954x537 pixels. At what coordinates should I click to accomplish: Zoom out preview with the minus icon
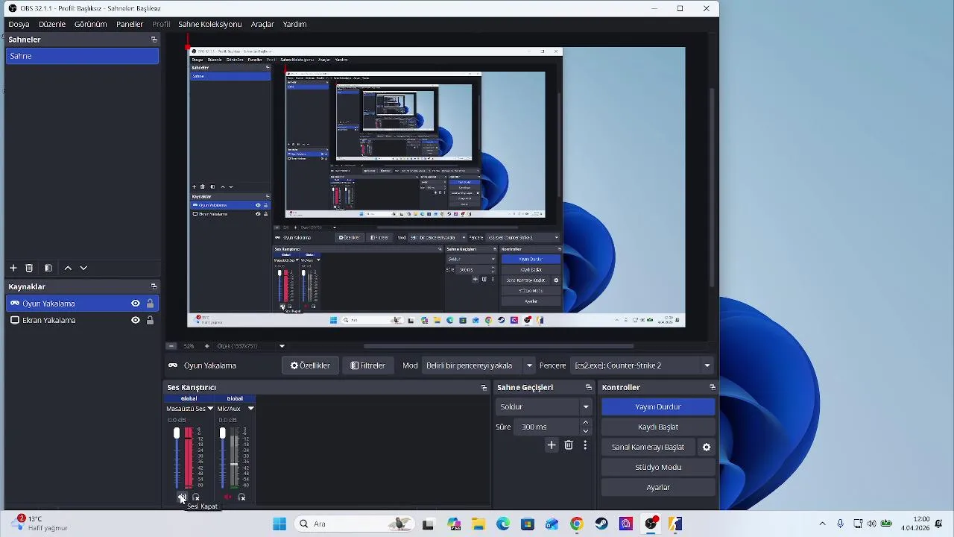pyautogui.click(x=171, y=346)
